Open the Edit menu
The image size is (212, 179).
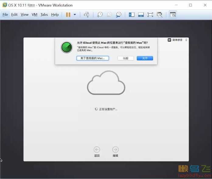14,15
